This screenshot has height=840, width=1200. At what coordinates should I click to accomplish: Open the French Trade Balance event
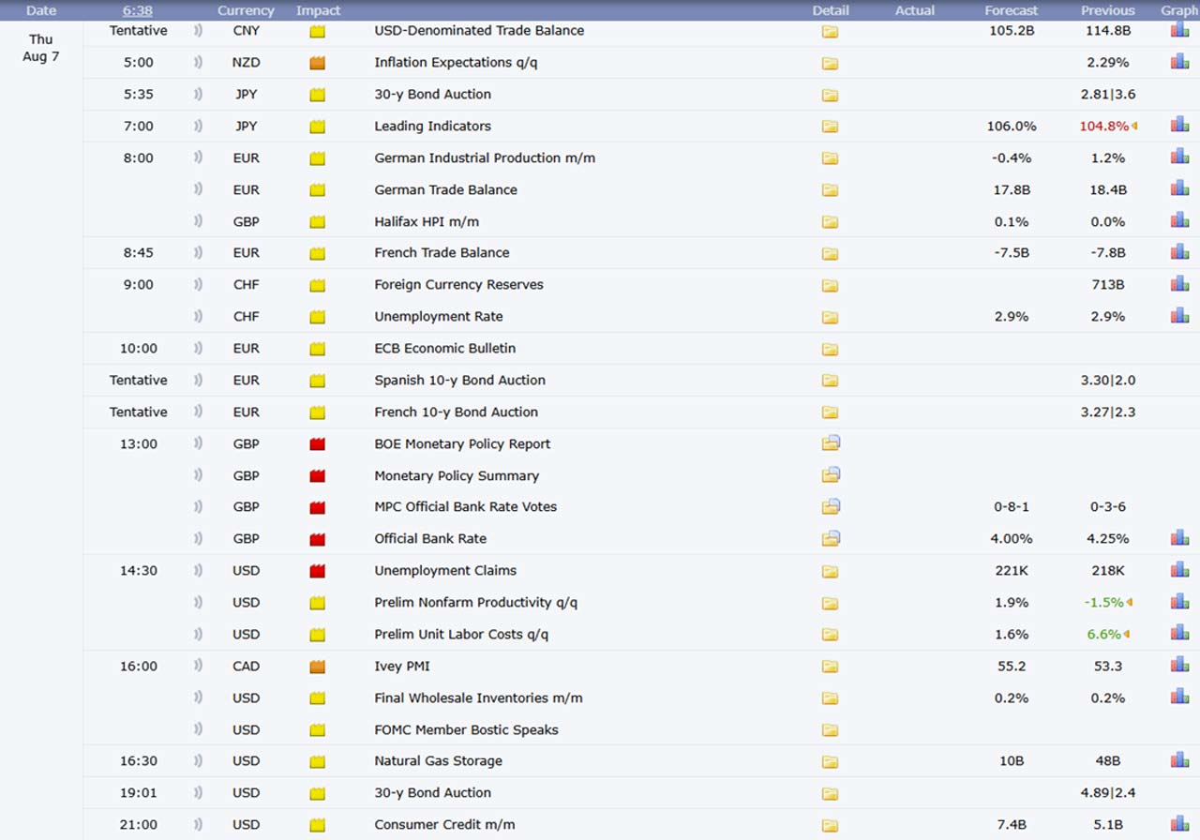[x=442, y=253]
